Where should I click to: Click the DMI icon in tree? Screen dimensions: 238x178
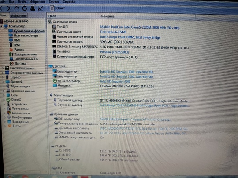point(11,40)
